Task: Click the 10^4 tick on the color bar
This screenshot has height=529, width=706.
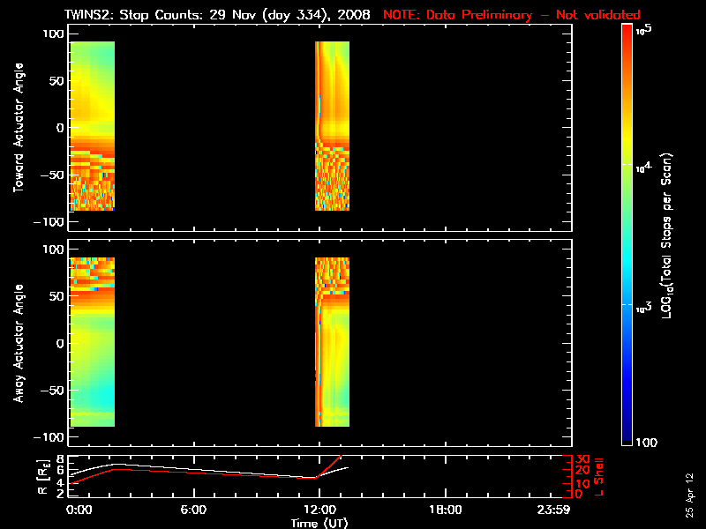Action: point(644,168)
